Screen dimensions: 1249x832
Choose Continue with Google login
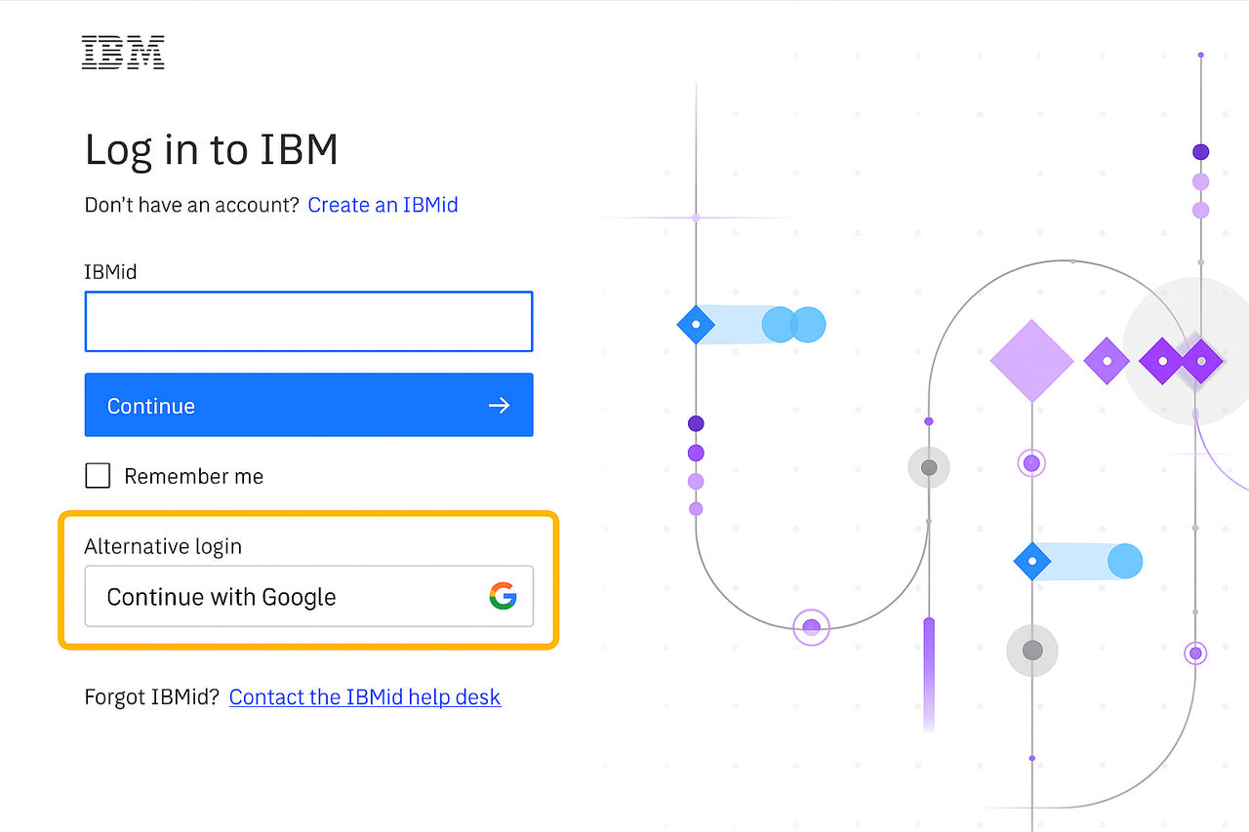coord(308,596)
